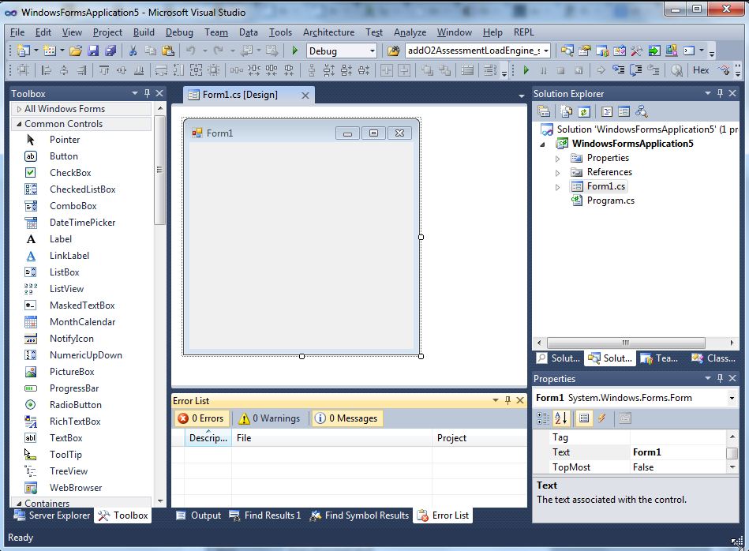
Task: Collapse Common Controls group in Toolbox
Action: [x=19, y=124]
